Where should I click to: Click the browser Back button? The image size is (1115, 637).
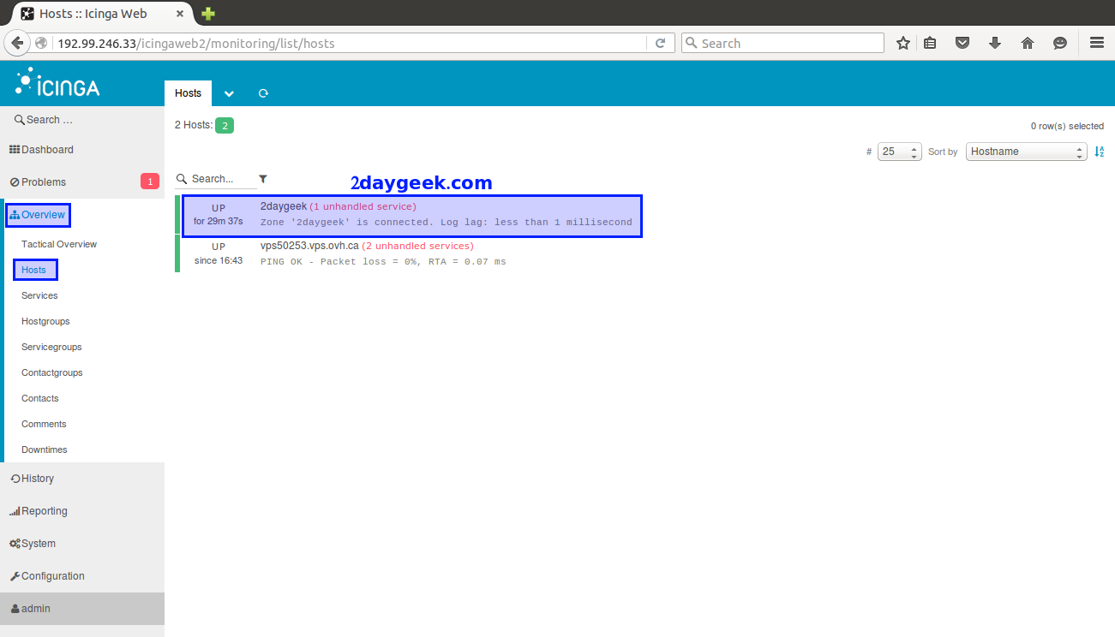pos(17,43)
